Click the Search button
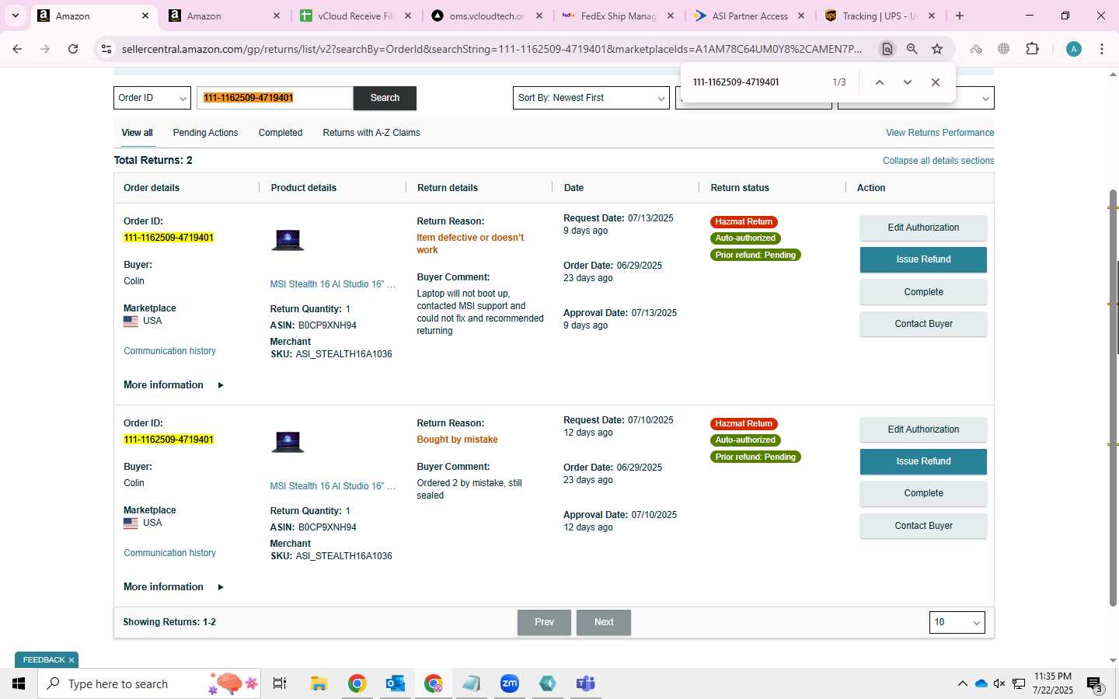The image size is (1119, 699). pyautogui.click(x=385, y=98)
